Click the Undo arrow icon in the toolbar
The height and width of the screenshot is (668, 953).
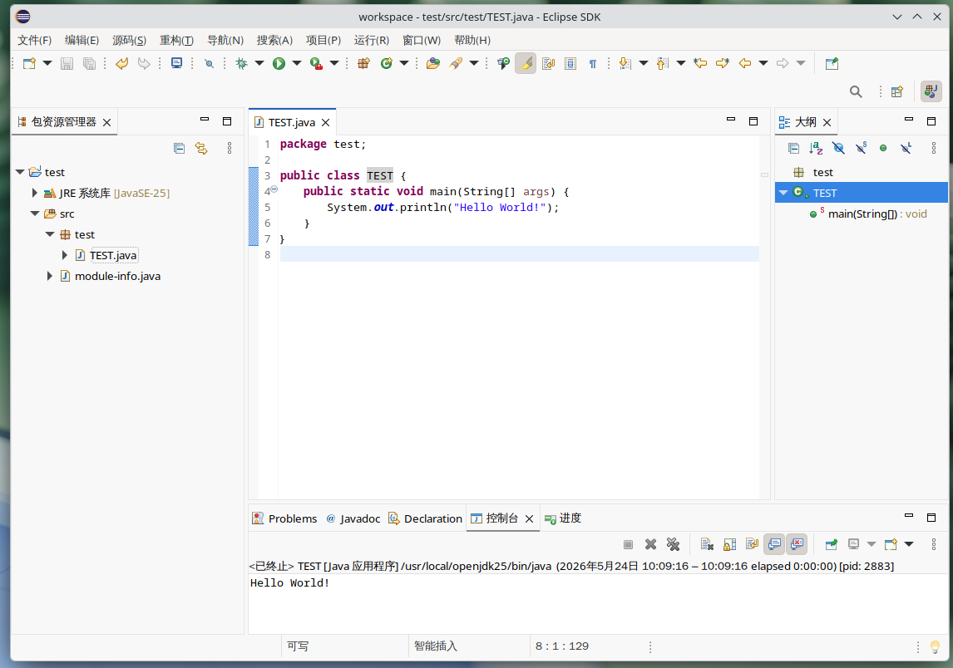(x=122, y=63)
